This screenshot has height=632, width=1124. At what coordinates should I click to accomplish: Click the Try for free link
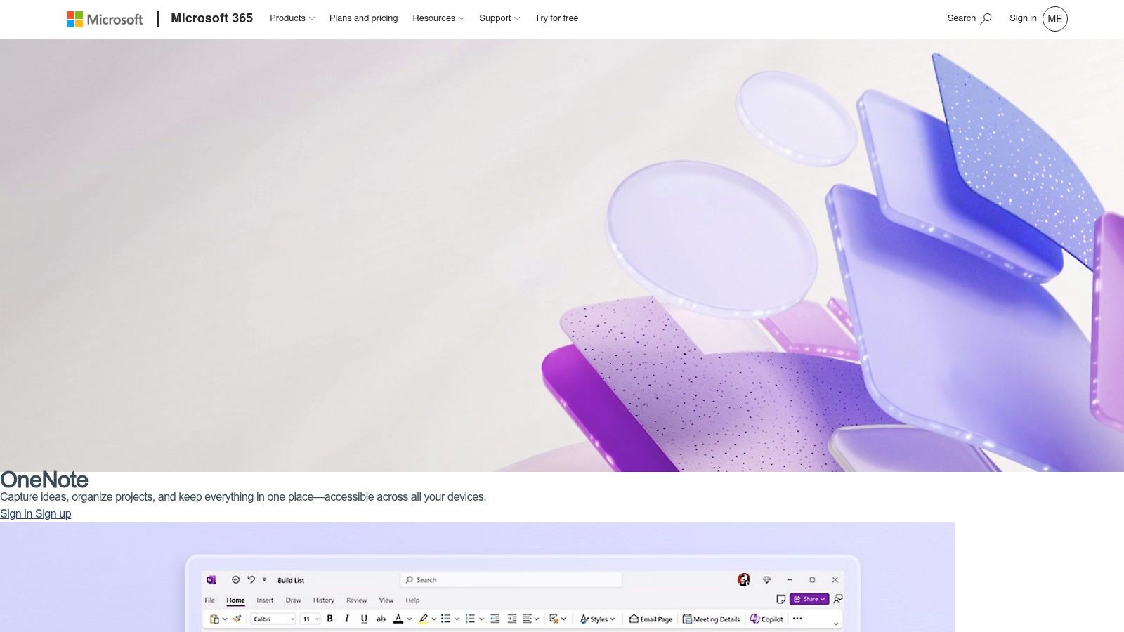coord(556,18)
